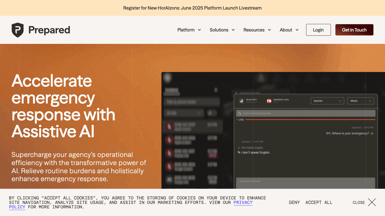The width and height of the screenshot is (385, 216).
Task: Click the translate icon beside 'I don't speak English.'
Action: coord(239,152)
